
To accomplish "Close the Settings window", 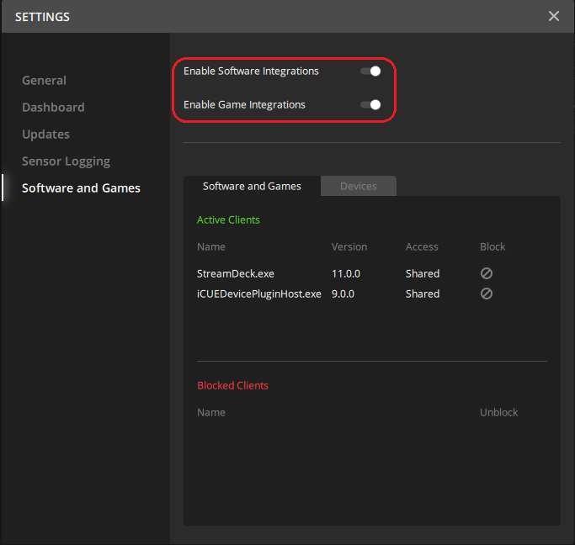I will 553,16.
